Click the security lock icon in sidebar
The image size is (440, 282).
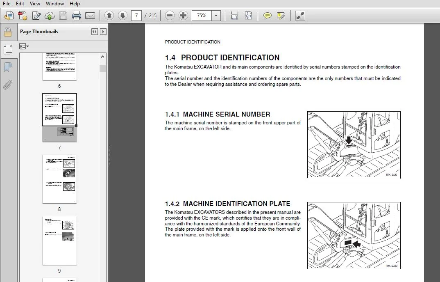pos(7,32)
